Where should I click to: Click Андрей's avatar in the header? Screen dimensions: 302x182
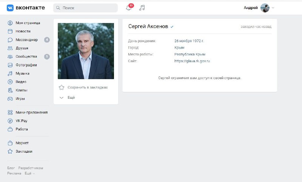click(265, 8)
